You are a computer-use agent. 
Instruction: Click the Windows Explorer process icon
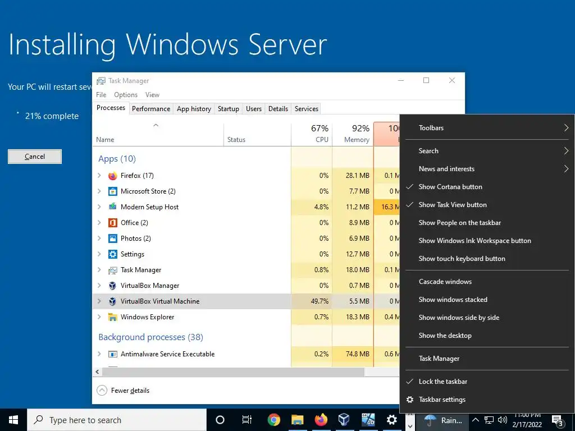click(x=112, y=317)
